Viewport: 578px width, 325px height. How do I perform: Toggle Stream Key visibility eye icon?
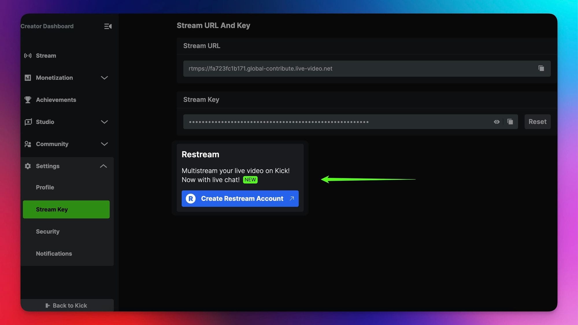coord(497,122)
